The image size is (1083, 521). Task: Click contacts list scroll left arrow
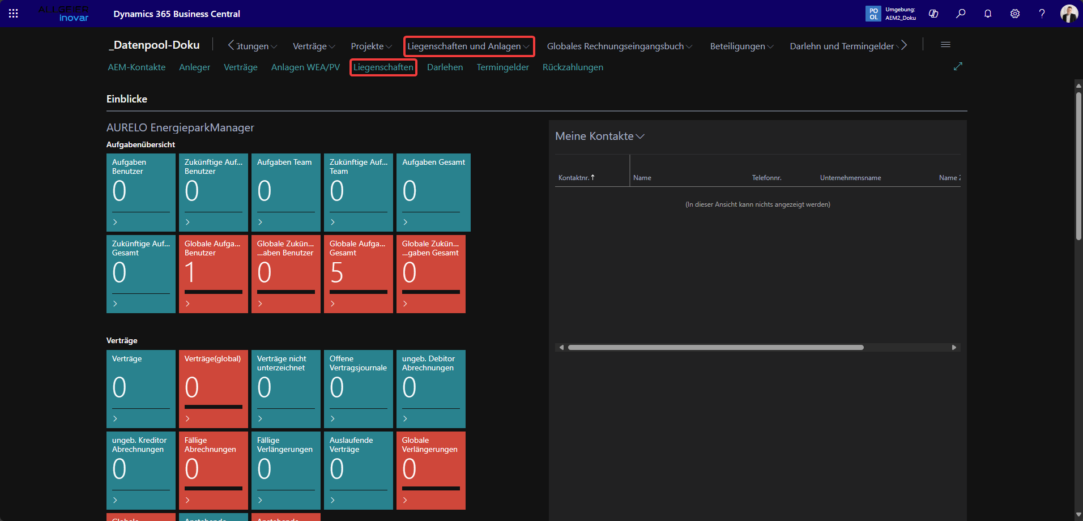pos(561,348)
